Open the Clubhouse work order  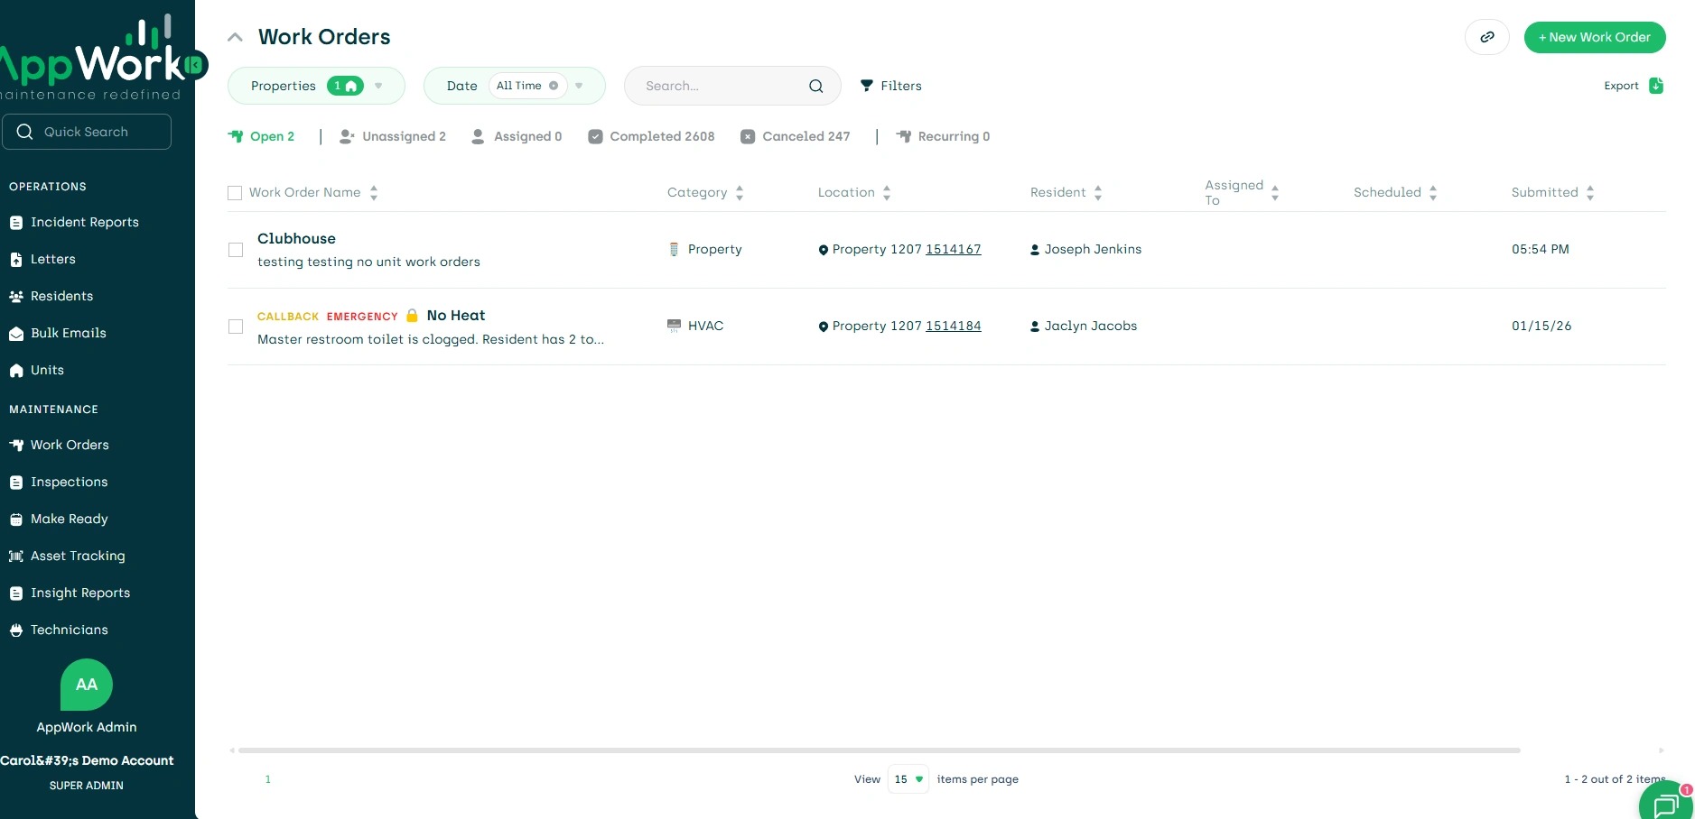coord(296,238)
